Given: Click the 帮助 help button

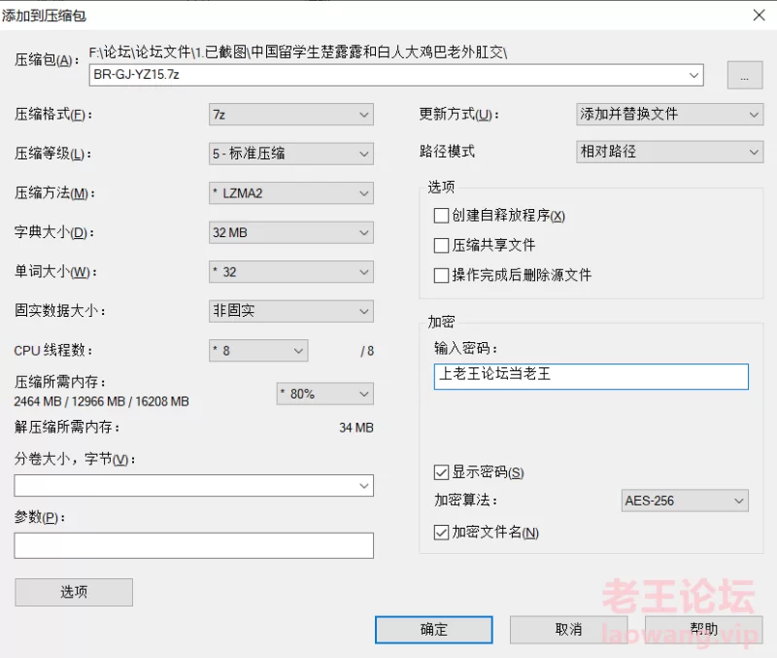Looking at the screenshot, I should coord(703,630).
